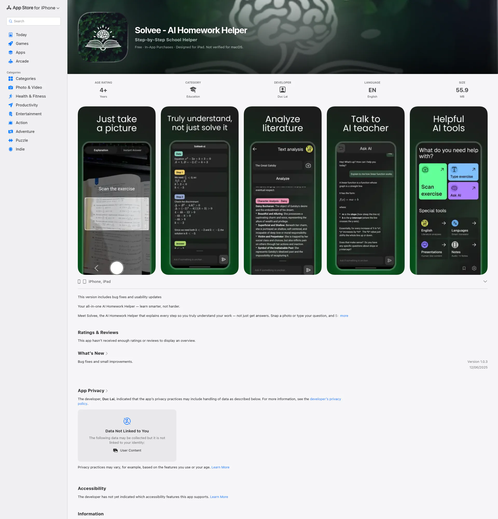Click the Solvee app icon
498x519 pixels.
click(x=103, y=37)
